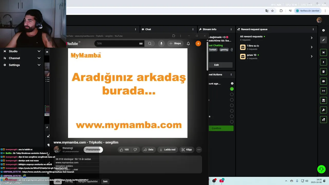Open the şınav 10 reward row
The height and width of the screenshot is (185, 329).
tap(277, 57)
